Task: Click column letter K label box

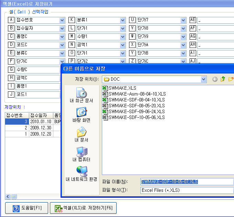Action: coord(72,20)
